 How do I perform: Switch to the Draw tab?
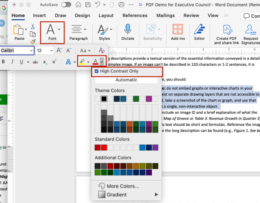(61, 15)
